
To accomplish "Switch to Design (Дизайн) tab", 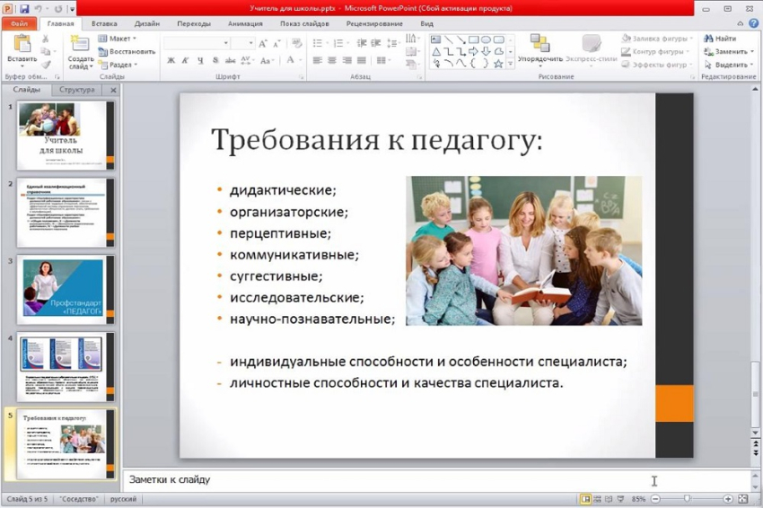I will click(147, 23).
